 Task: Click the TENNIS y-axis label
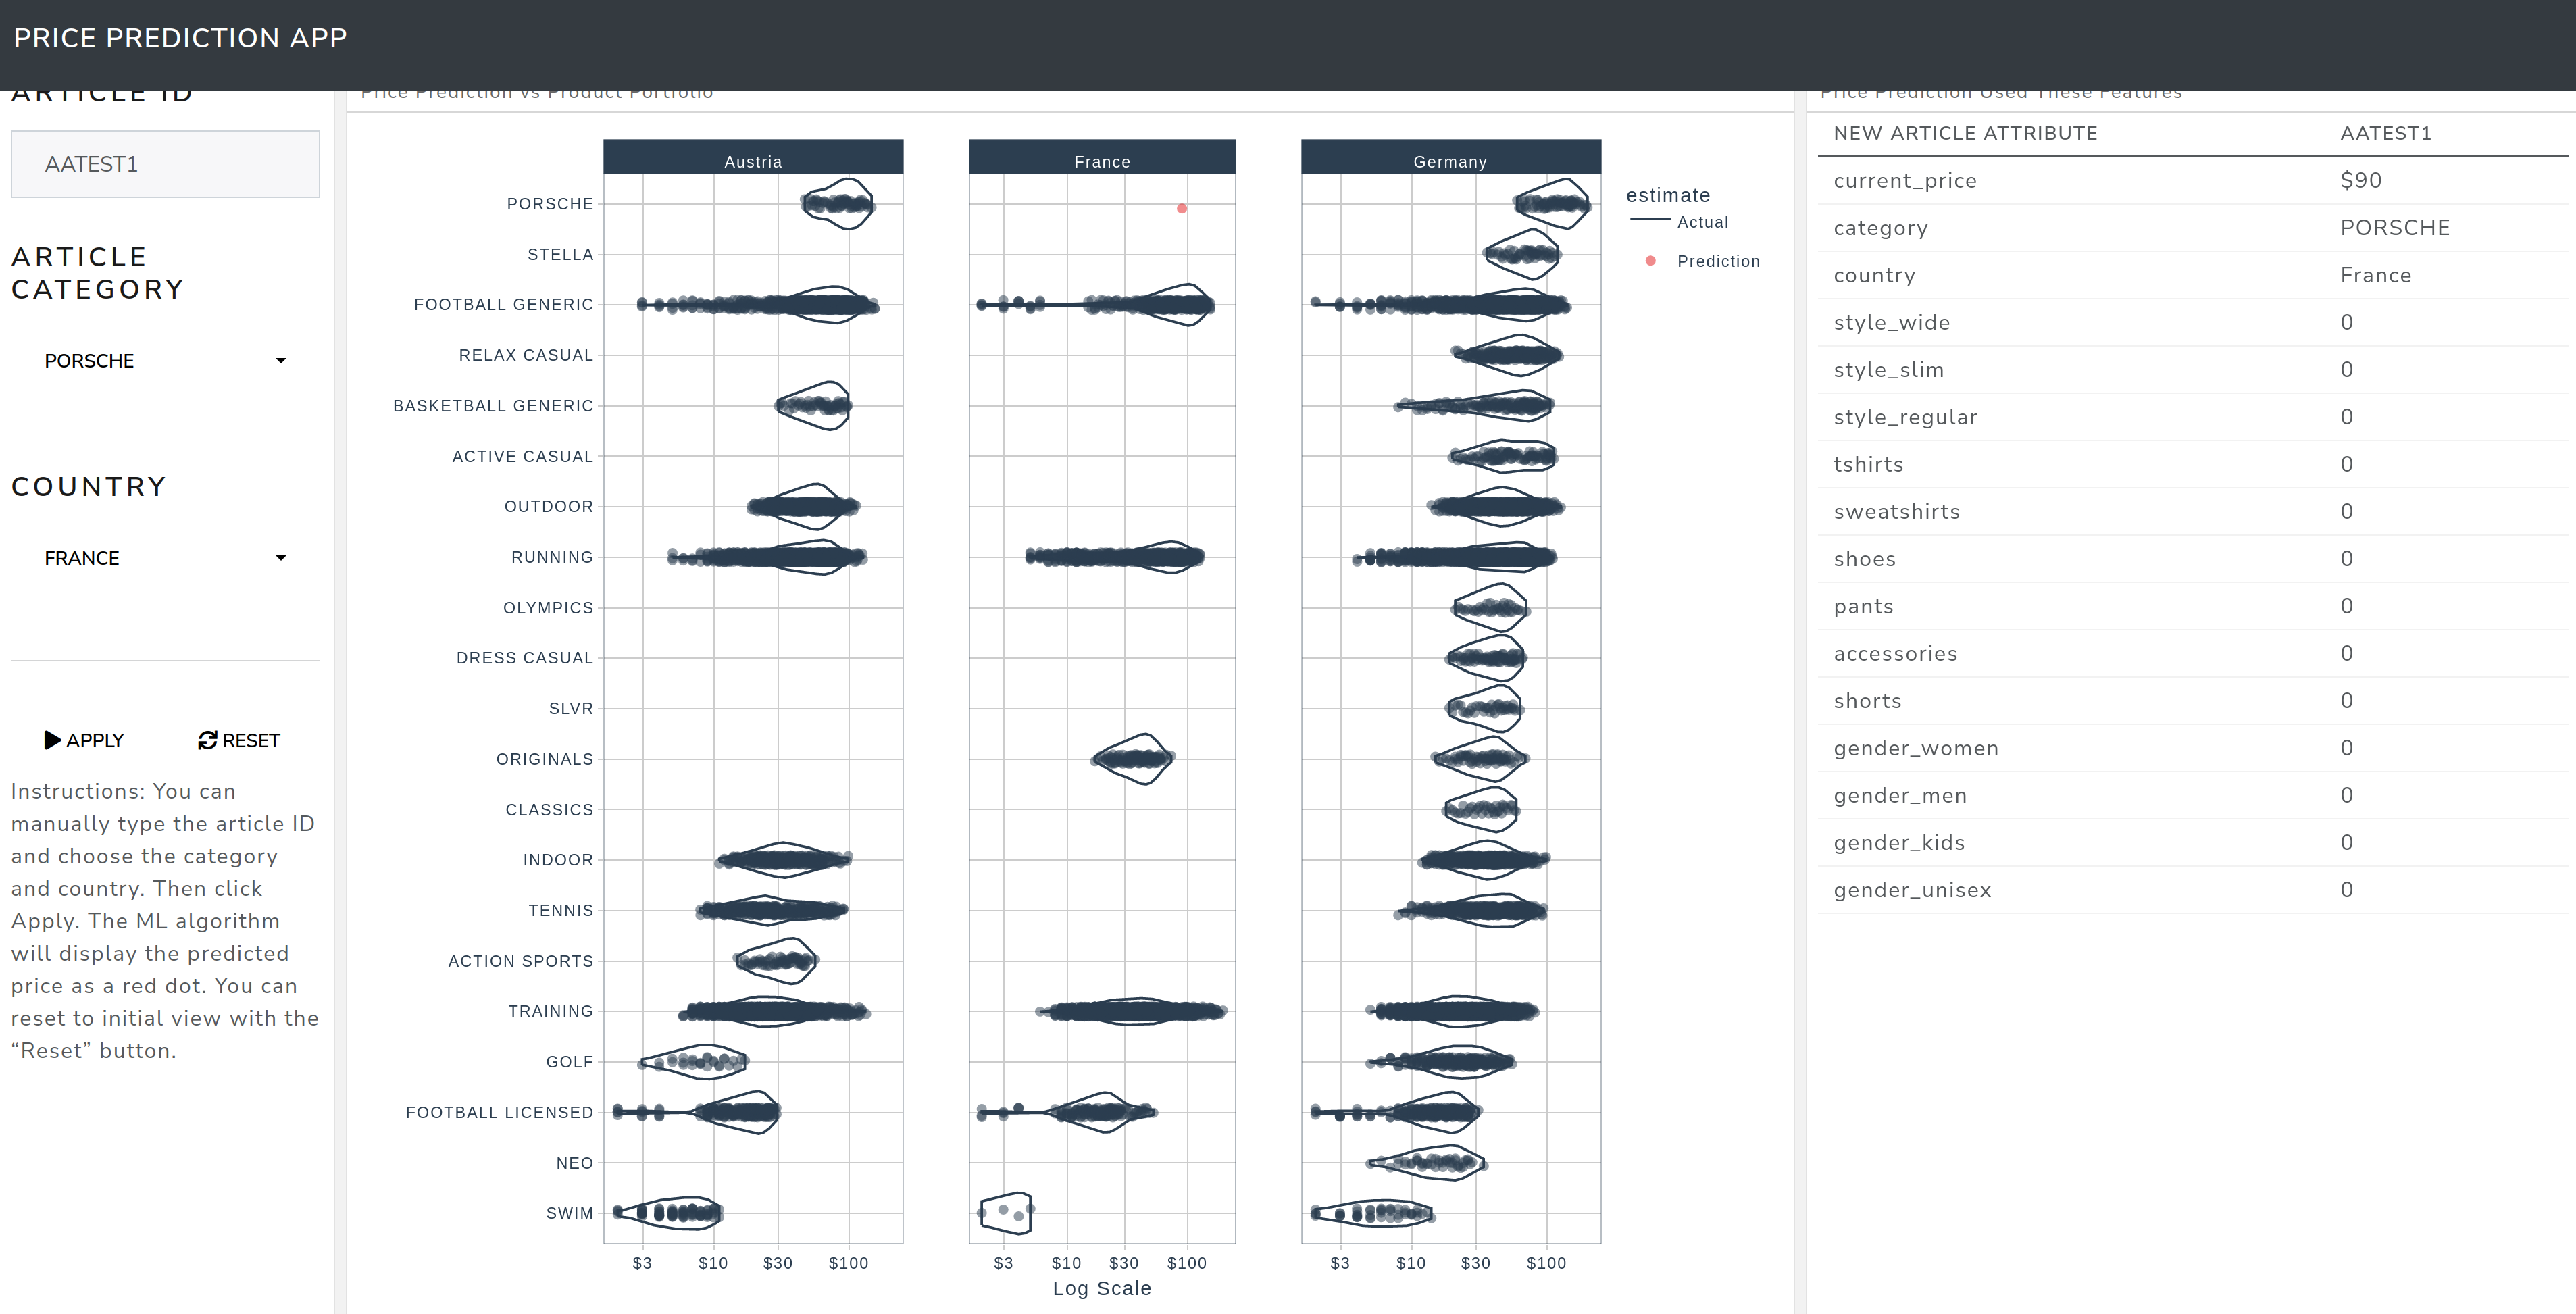pyautogui.click(x=560, y=911)
